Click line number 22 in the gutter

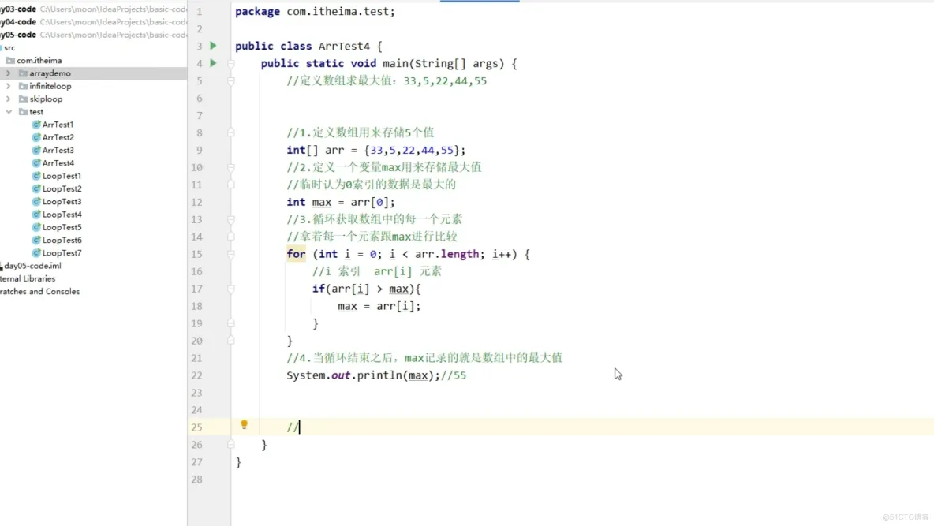(x=196, y=375)
